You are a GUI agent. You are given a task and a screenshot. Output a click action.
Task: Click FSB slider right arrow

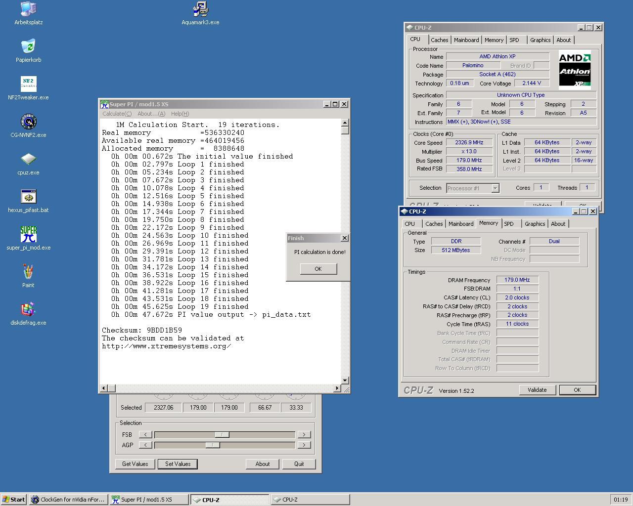pos(304,435)
